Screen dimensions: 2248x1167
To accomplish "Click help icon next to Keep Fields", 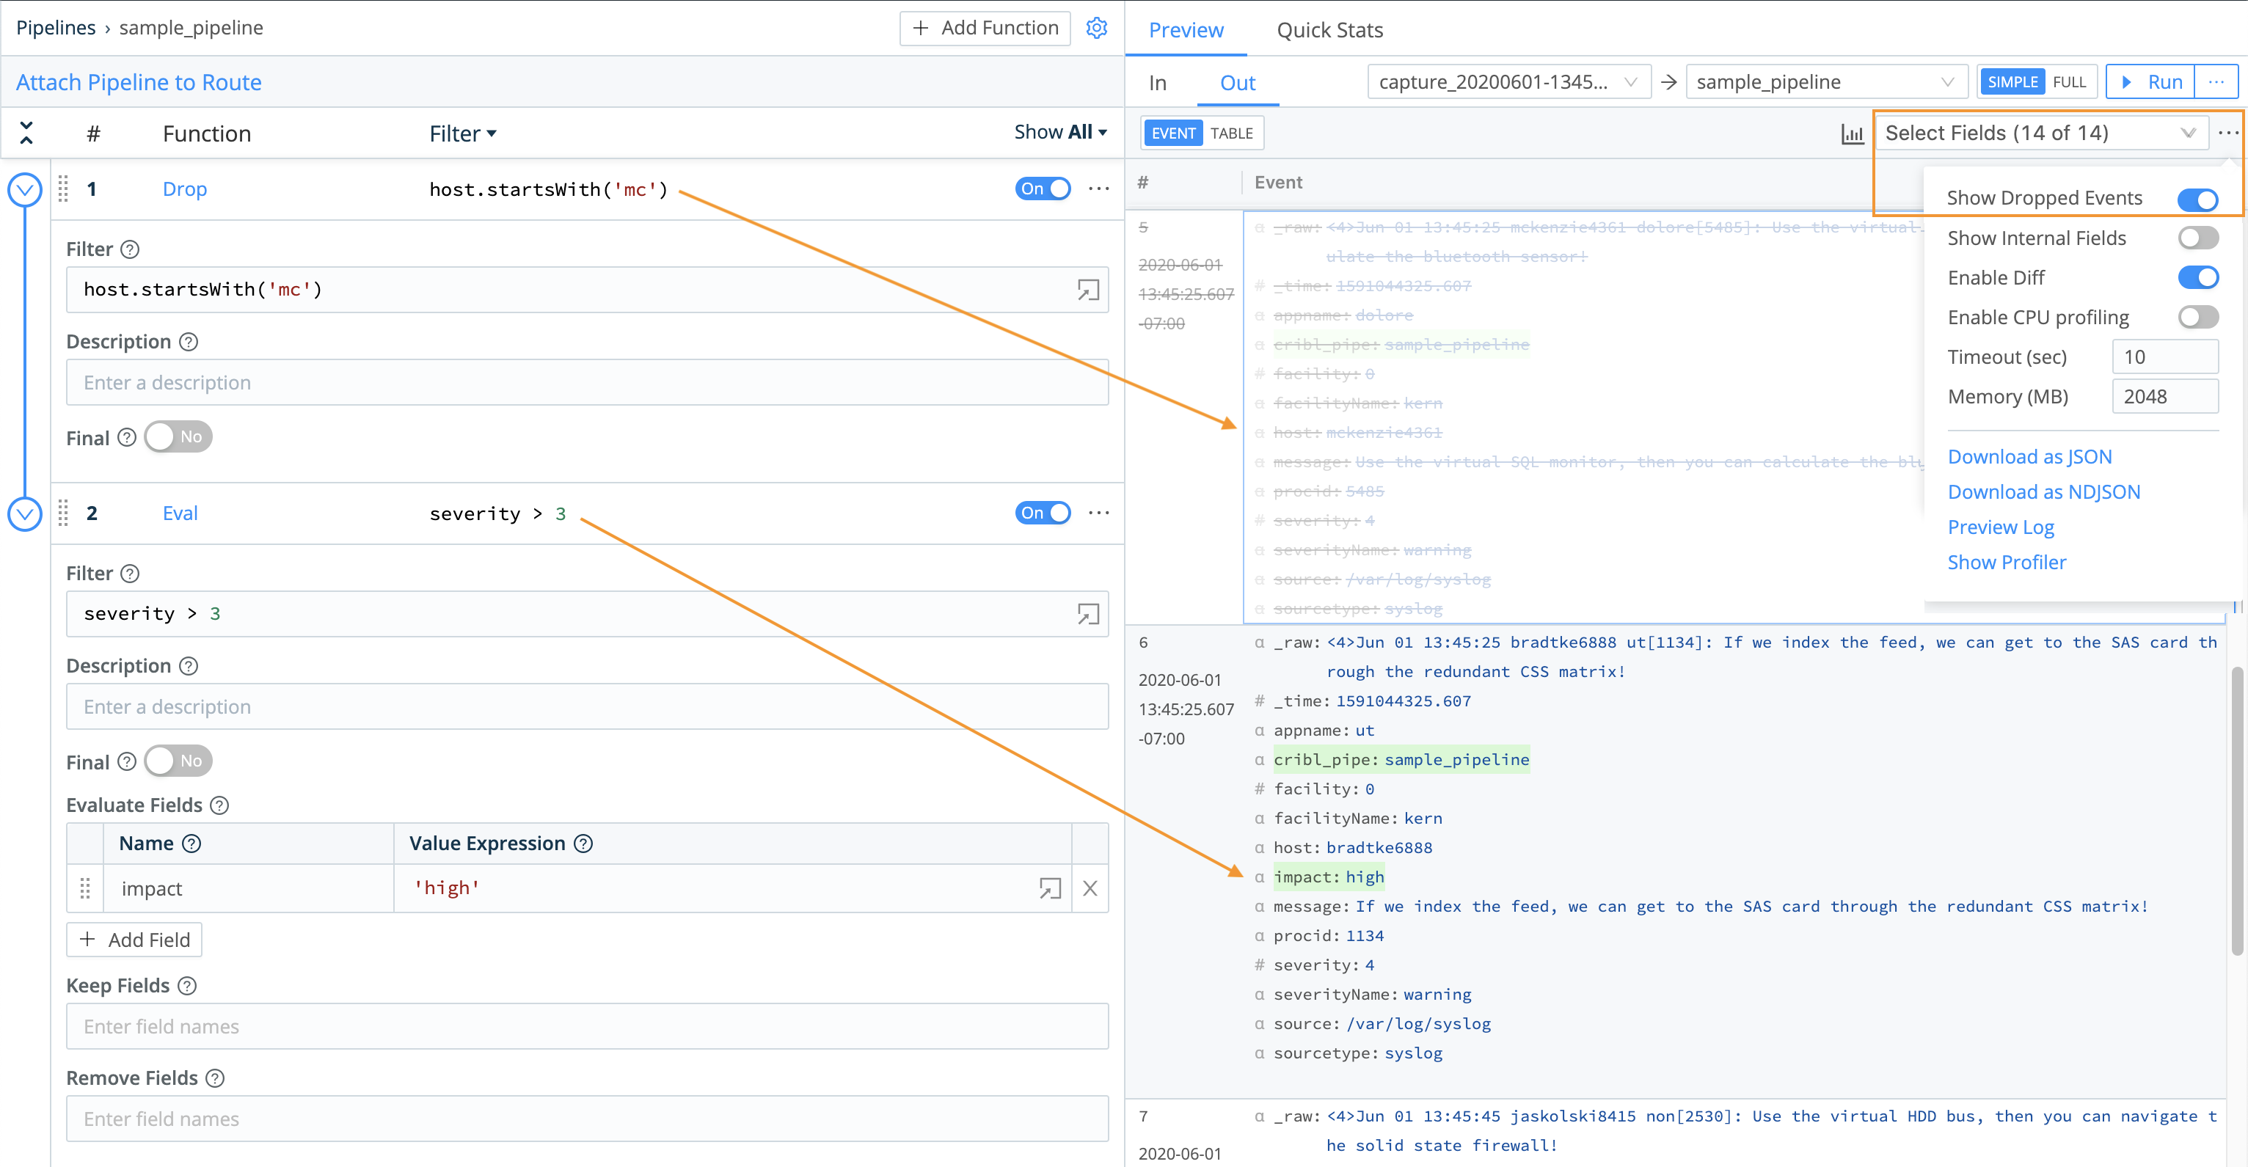I will (x=188, y=986).
